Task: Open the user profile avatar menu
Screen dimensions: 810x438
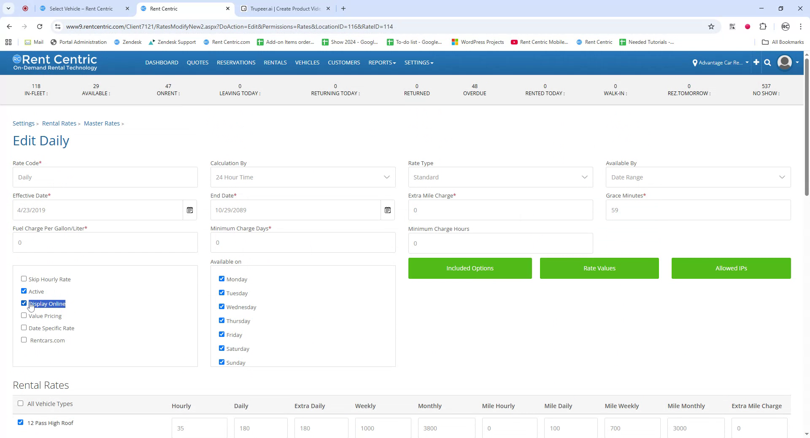Action: 785,62
